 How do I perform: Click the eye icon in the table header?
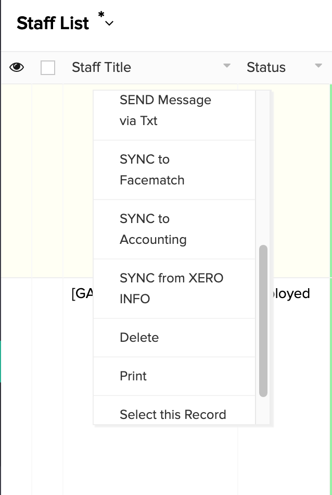17,67
